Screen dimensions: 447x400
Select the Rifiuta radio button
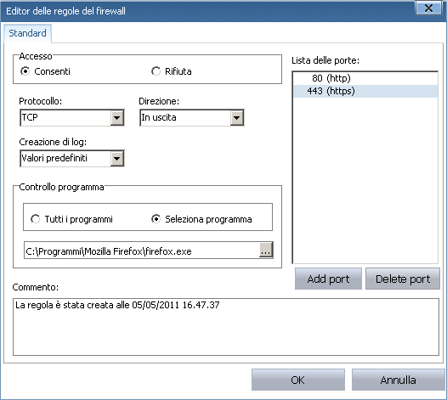pyautogui.click(x=156, y=71)
